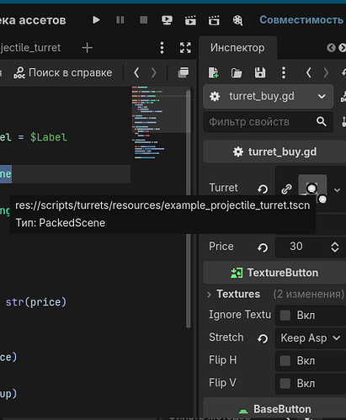Click str(price) in the code editor
This screenshot has width=346, height=420.
click(x=36, y=302)
